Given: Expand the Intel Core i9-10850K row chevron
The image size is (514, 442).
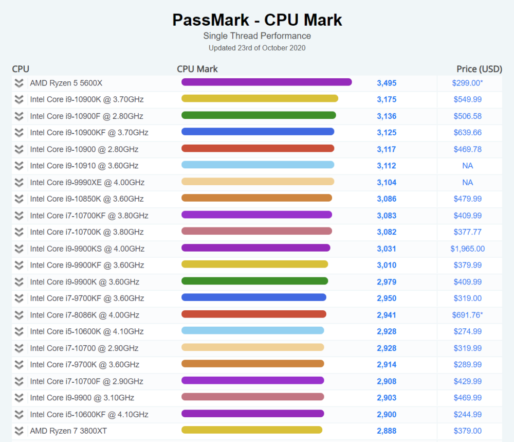Looking at the screenshot, I should coord(19,199).
